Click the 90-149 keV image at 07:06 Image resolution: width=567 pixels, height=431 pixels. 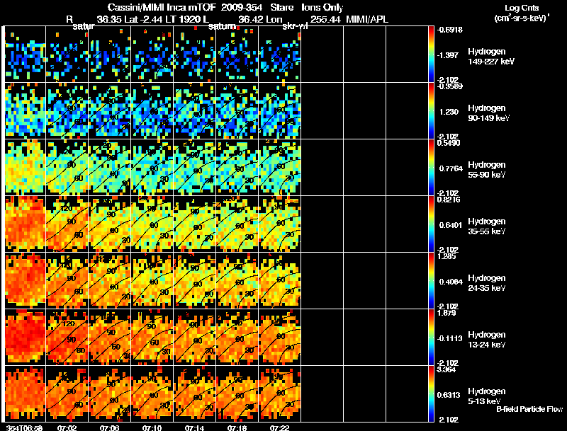109,110
